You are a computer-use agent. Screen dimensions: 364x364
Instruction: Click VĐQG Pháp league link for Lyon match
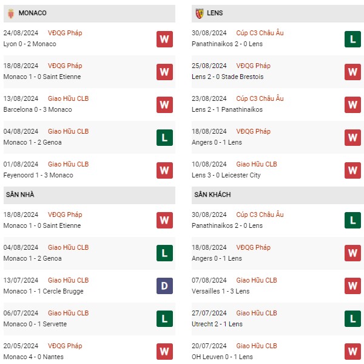coord(65,33)
